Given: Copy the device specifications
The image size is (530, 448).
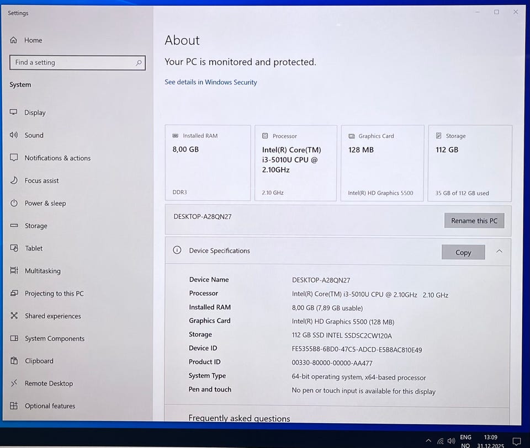Looking at the screenshot, I should click(463, 252).
